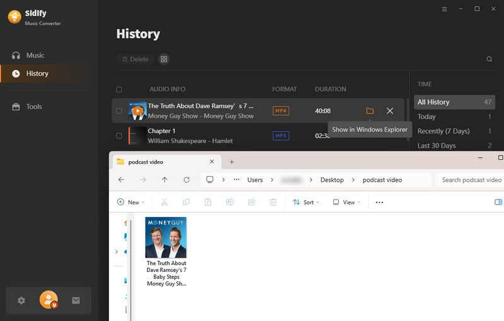Click the This PC monitor icon in address bar
Screen dimensions: 504x321
(210, 179)
